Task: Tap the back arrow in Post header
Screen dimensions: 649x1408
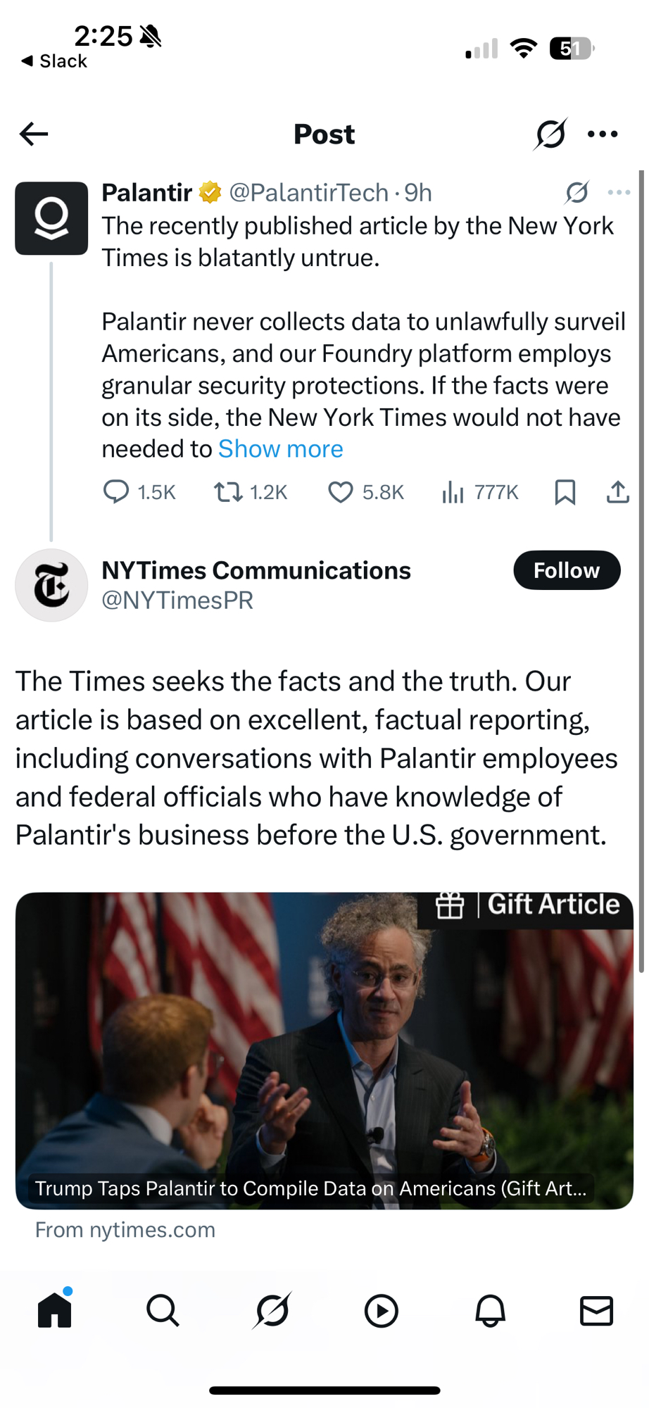Action: [x=34, y=134]
